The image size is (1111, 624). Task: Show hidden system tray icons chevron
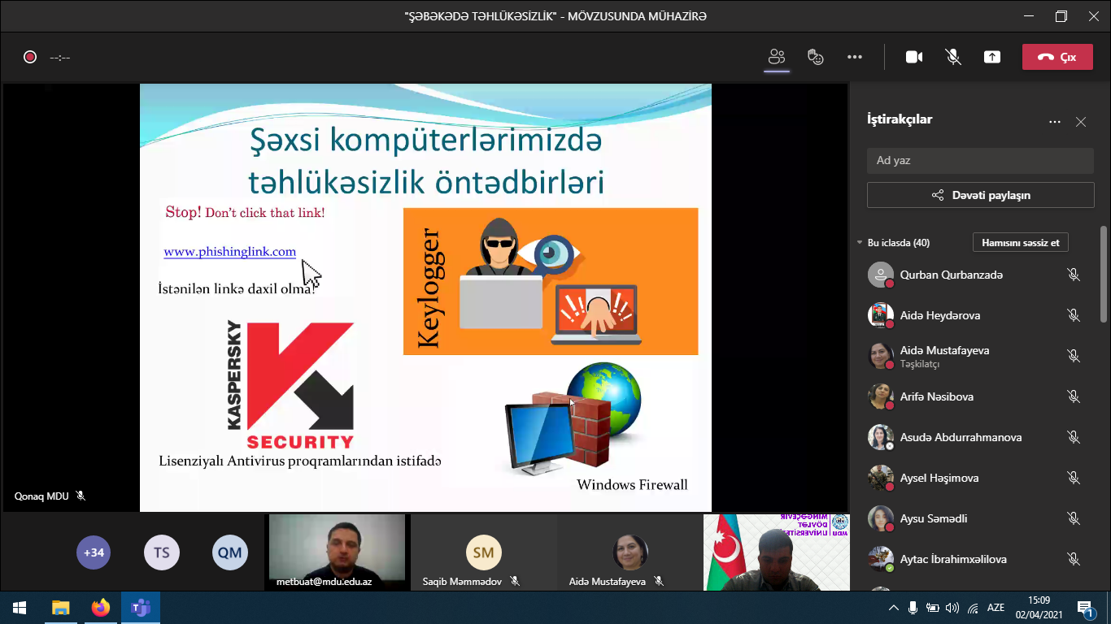point(893,608)
